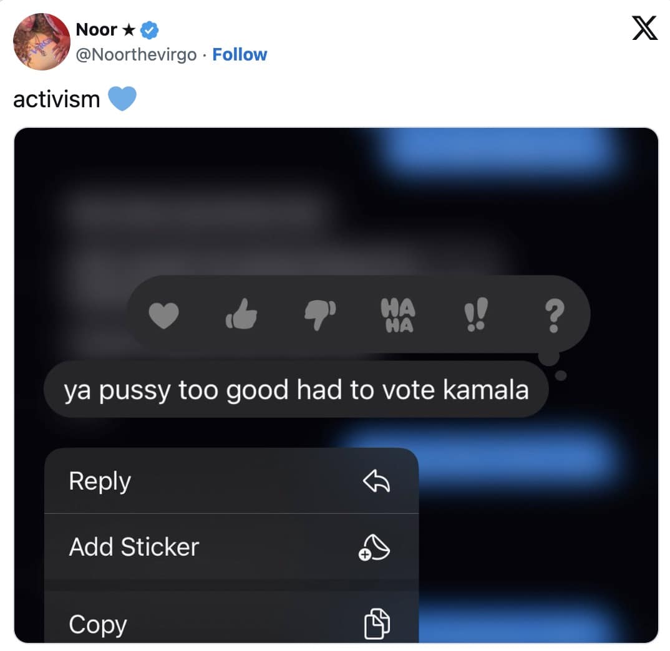
Task: Open the @Noorthevirgo profile handle
Action: (x=136, y=55)
